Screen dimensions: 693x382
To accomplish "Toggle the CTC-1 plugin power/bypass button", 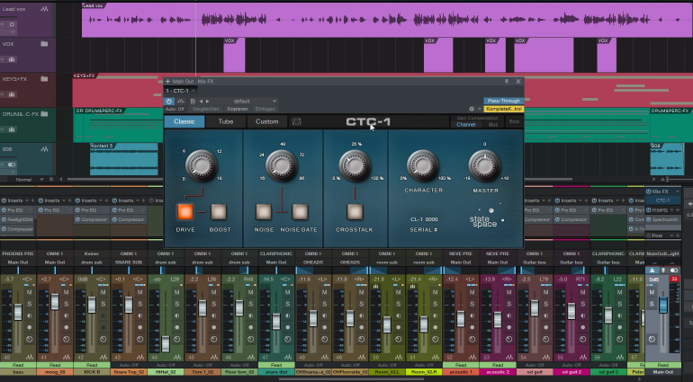I will point(169,102).
